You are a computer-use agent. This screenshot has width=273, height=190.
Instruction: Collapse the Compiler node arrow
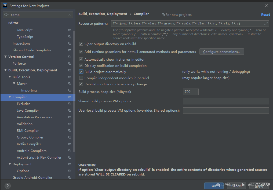[x=10, y=97]
